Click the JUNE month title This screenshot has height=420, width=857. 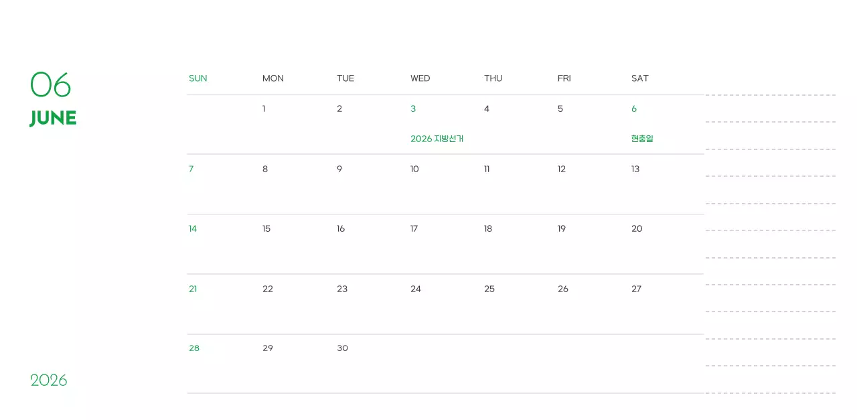(x=53, y=119)
